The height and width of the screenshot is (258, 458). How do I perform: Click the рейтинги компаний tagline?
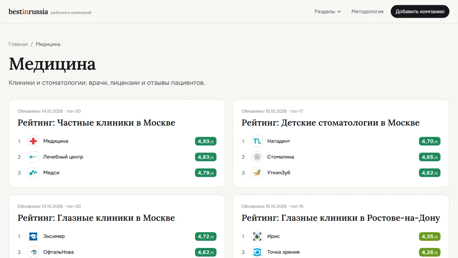point(71,13)
